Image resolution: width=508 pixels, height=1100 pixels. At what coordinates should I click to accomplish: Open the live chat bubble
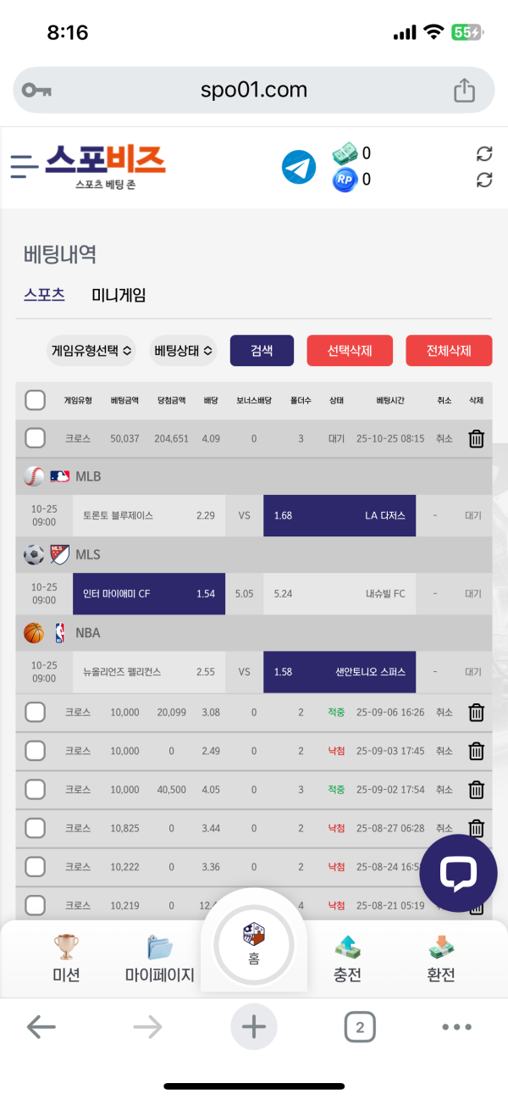[458, 873]
